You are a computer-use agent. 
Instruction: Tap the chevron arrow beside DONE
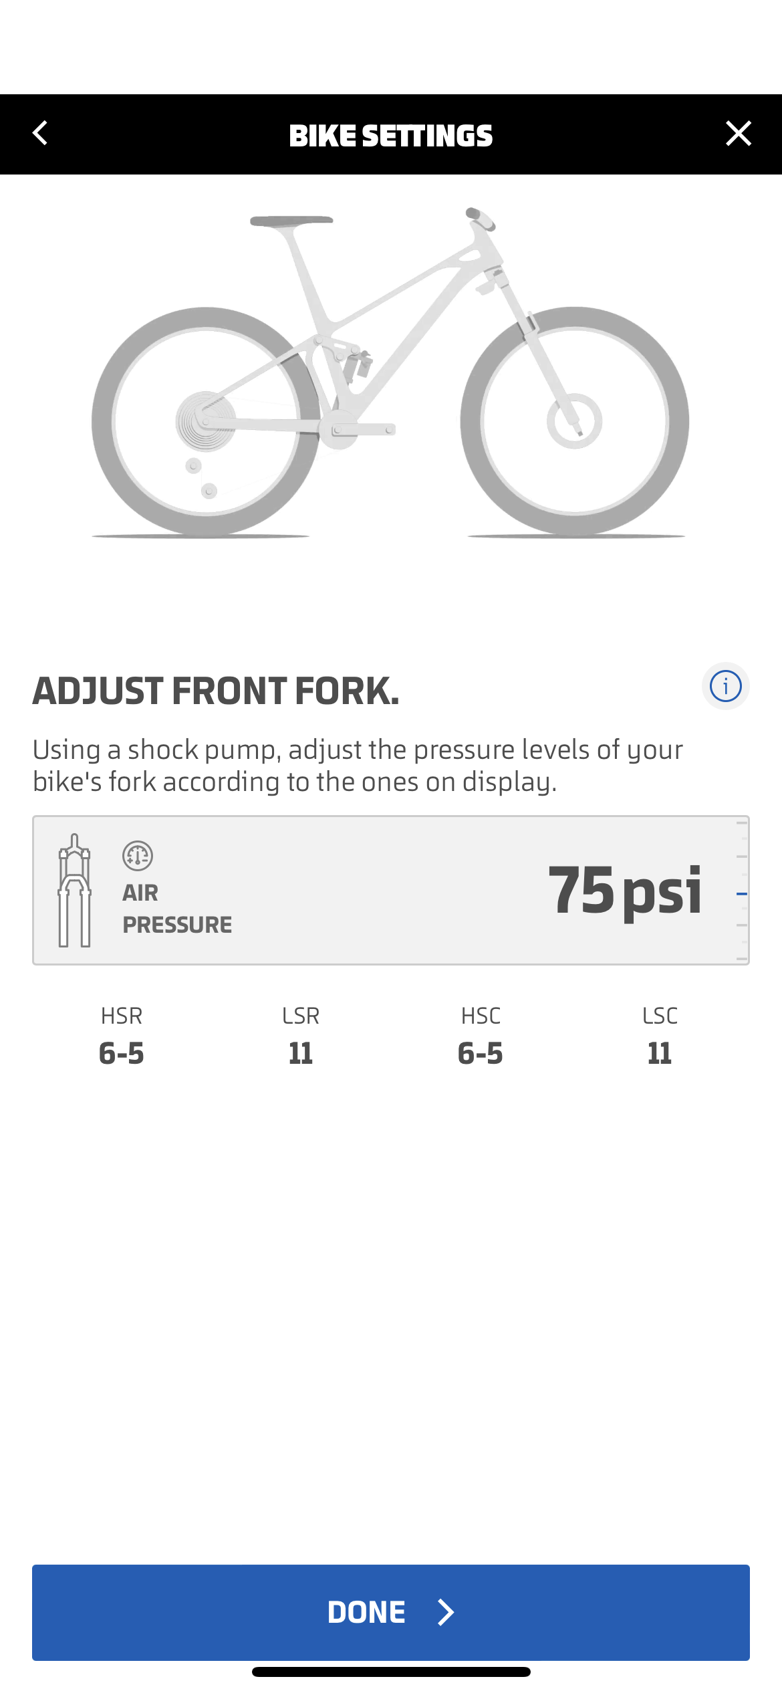[x=446, y=1612]
